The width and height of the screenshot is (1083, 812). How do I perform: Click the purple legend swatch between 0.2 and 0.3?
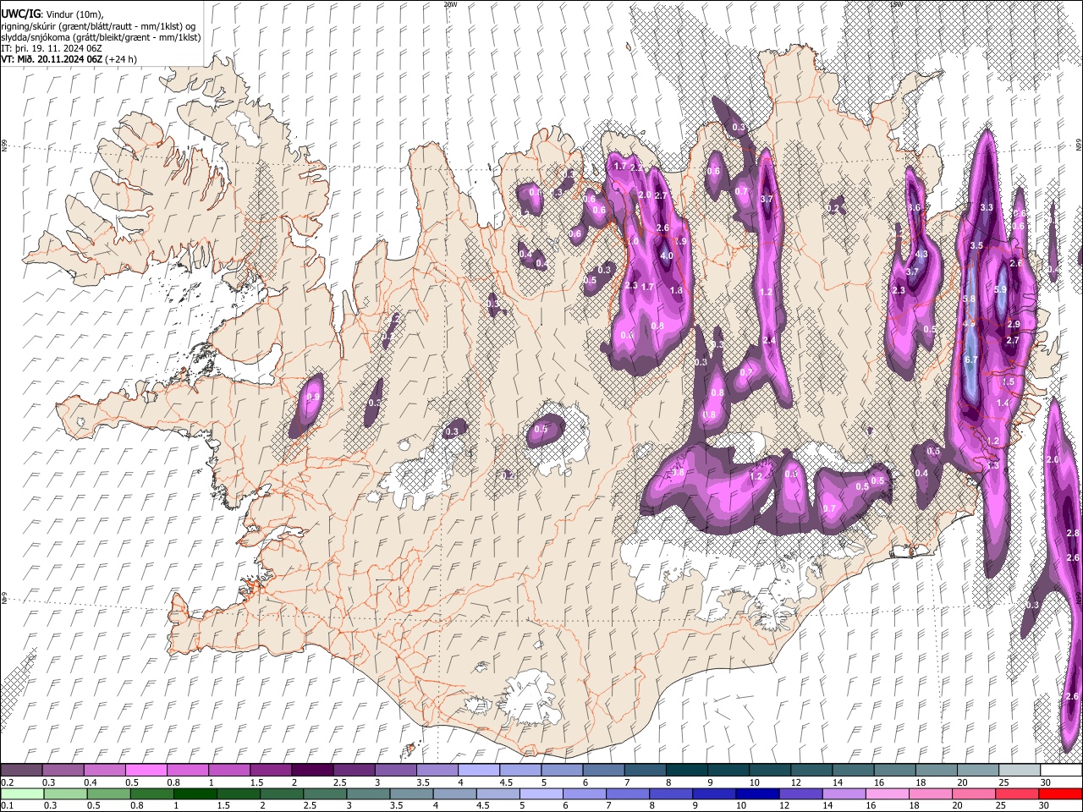click(x=21, y=771)
